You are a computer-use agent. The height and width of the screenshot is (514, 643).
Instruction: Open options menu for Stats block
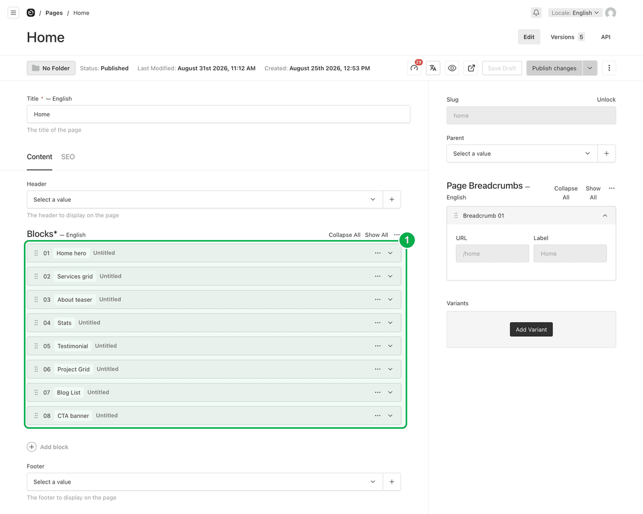(377, 322)
